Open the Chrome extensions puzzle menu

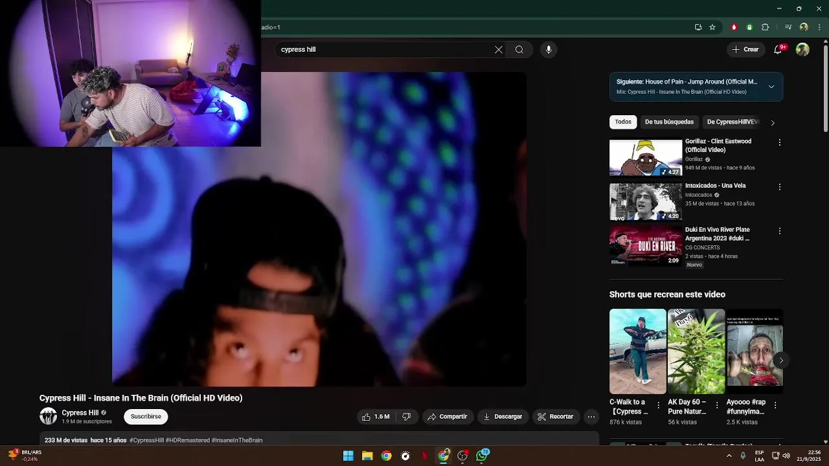(766, 27)
